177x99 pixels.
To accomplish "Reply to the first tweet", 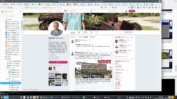I will (76, 50).
